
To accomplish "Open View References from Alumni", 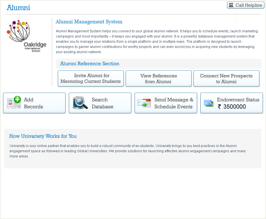I will (x=158, y=79).
